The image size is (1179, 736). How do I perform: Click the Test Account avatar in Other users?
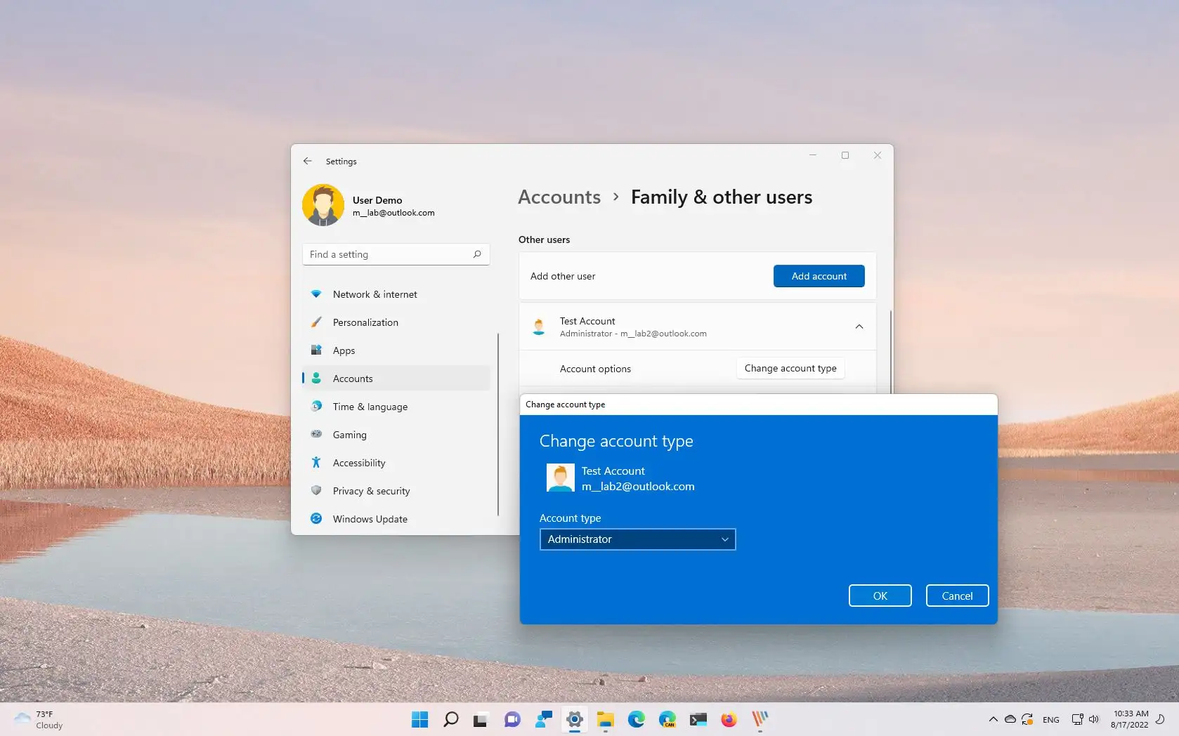pos(539,327)
